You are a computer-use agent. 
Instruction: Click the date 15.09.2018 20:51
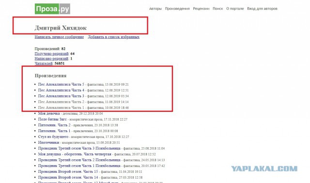(108, 143)
